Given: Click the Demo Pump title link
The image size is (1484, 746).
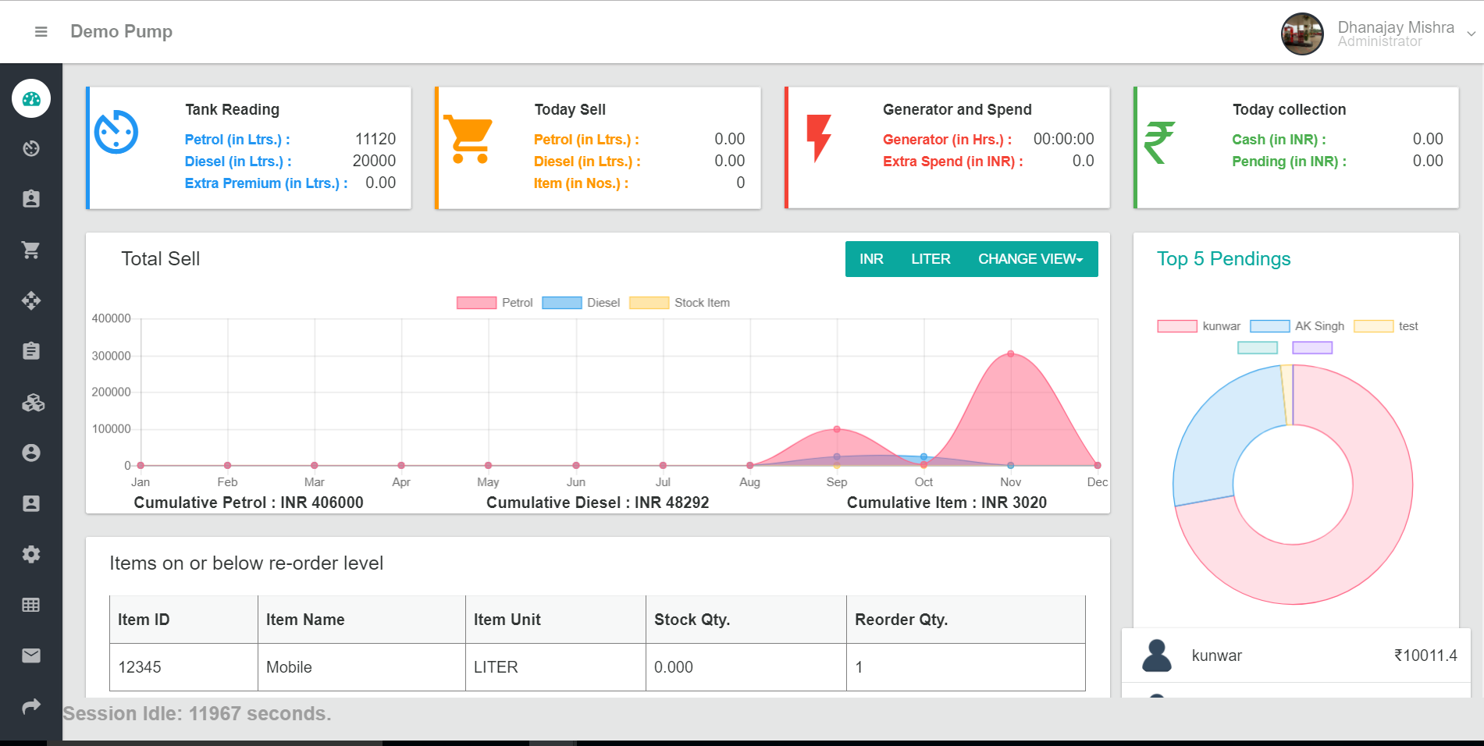Looking at the screenshot, I should (x=121, y=32).
